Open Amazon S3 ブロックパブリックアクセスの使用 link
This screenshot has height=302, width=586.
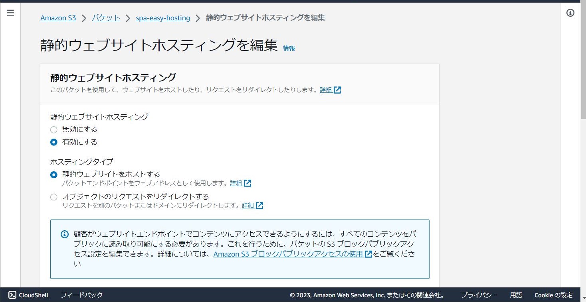[x=288, y=254]
